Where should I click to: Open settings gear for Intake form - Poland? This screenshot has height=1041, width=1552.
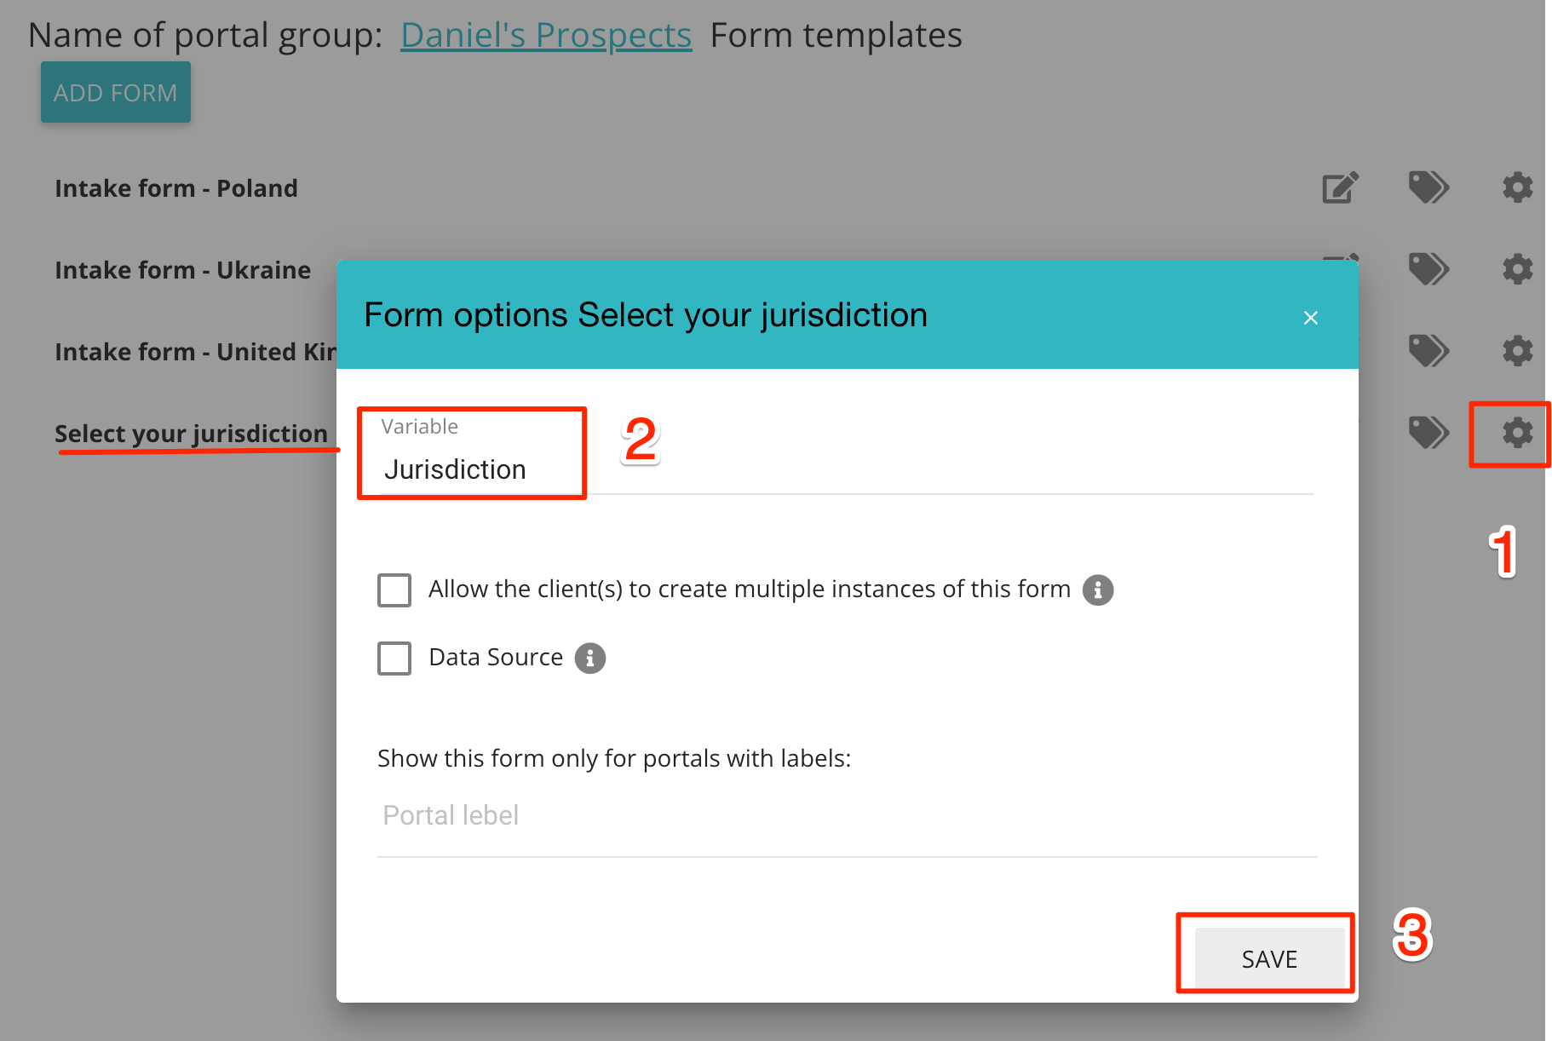[x=1517, y=187]
